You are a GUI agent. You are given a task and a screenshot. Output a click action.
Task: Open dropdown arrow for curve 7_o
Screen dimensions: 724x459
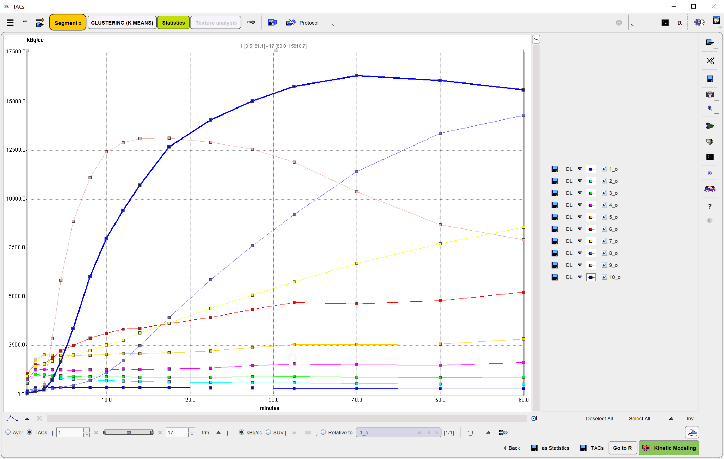[x=580, y=241]
